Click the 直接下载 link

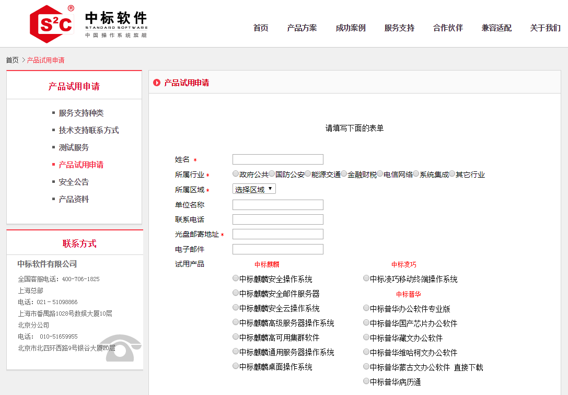coord(468,367)
